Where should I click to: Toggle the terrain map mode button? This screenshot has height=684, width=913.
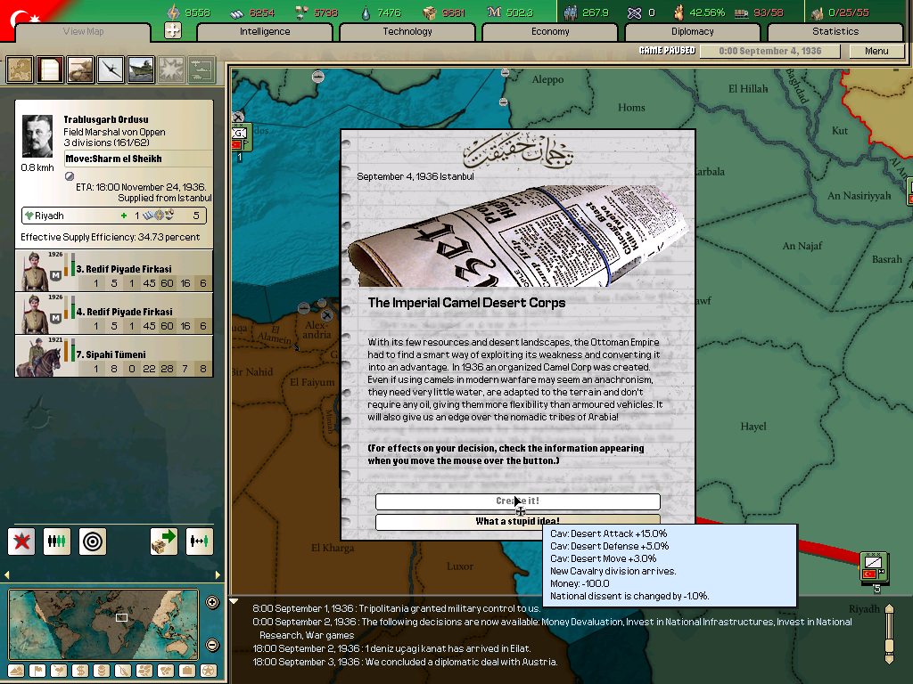(15, 671)
